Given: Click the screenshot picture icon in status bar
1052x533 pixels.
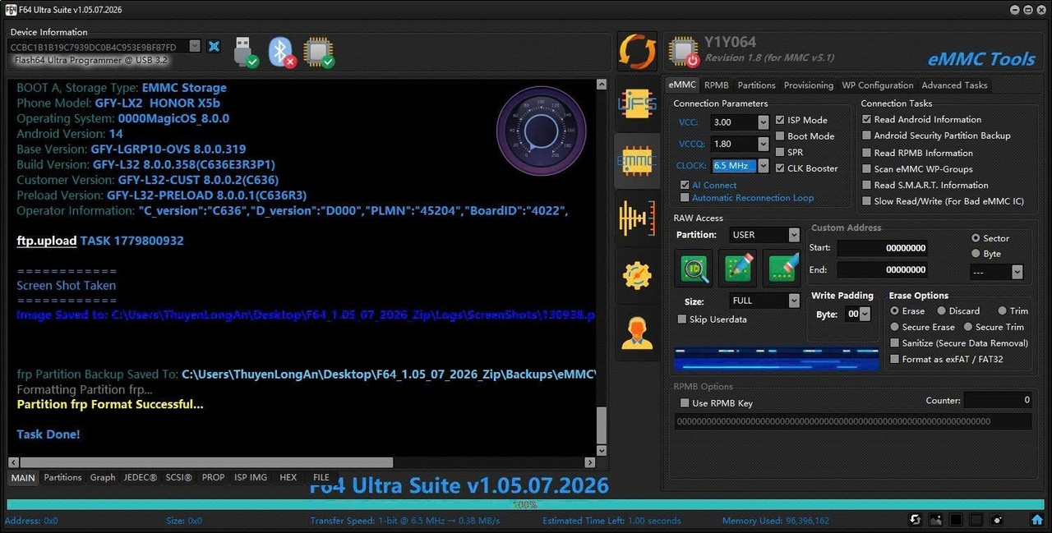Looking at the screenshot, I should point(935,520).
